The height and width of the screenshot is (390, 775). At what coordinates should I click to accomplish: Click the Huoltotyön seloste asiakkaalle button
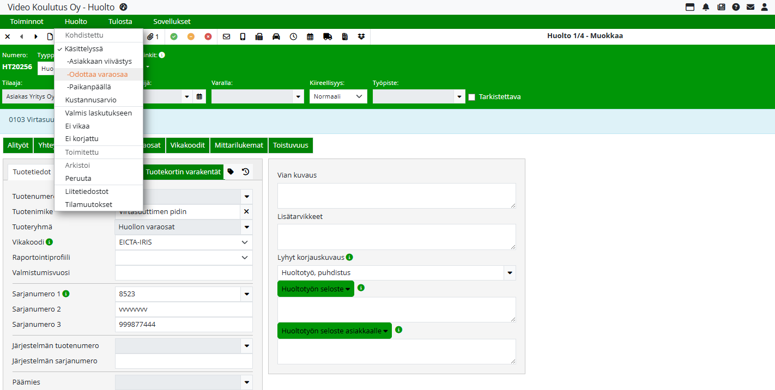(334, 331)
